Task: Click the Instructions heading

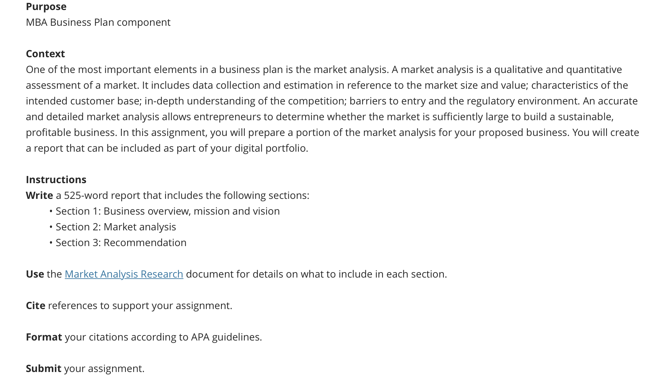Action: click(56, 180)
